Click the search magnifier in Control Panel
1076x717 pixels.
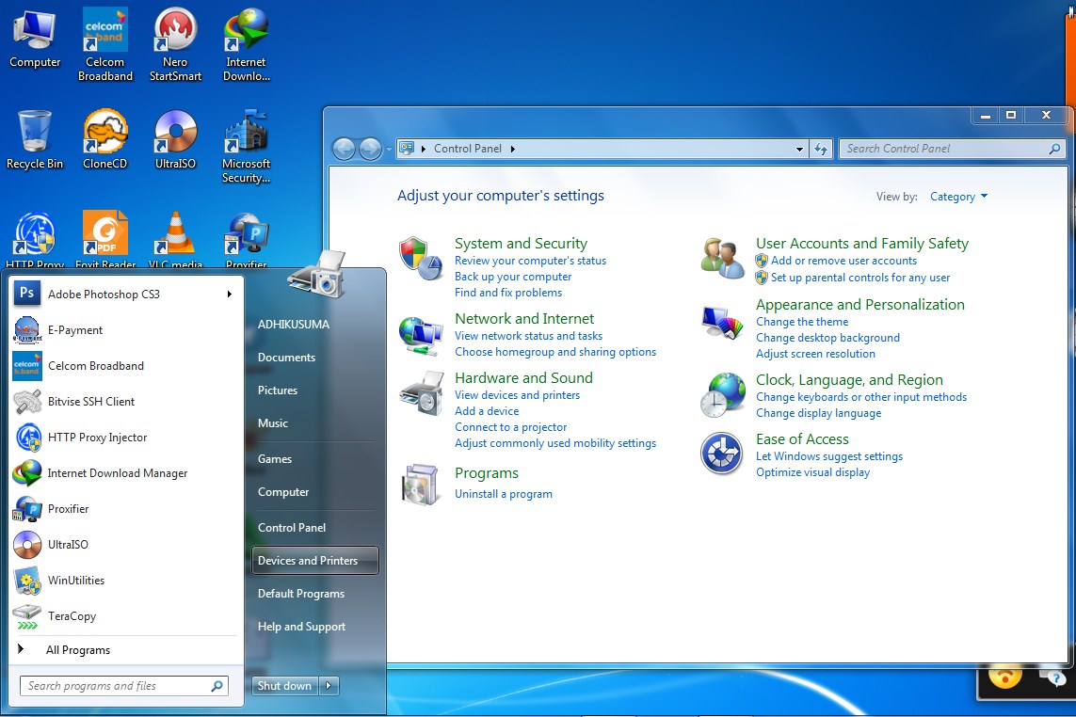(1054, 149)
